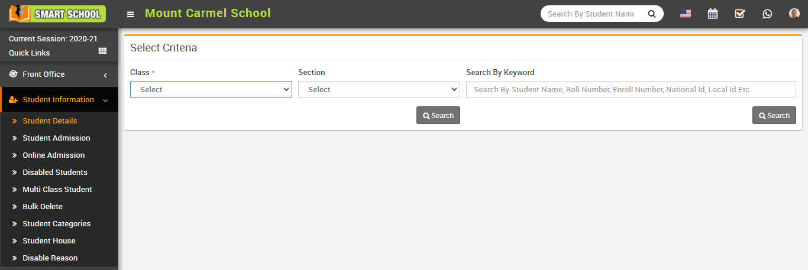Viewport: 808px width, 270px height.
Task: Click the hamburger menu toggle icon
Action: [131, 14]
